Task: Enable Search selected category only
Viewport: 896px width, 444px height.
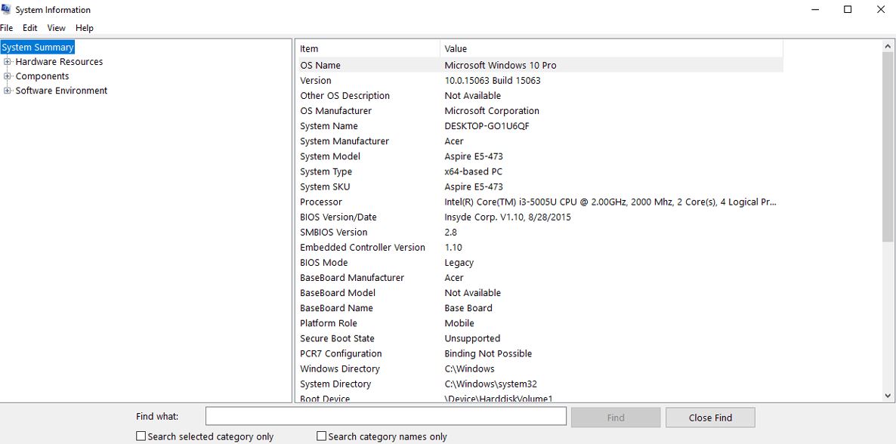Action: point(141,436)
